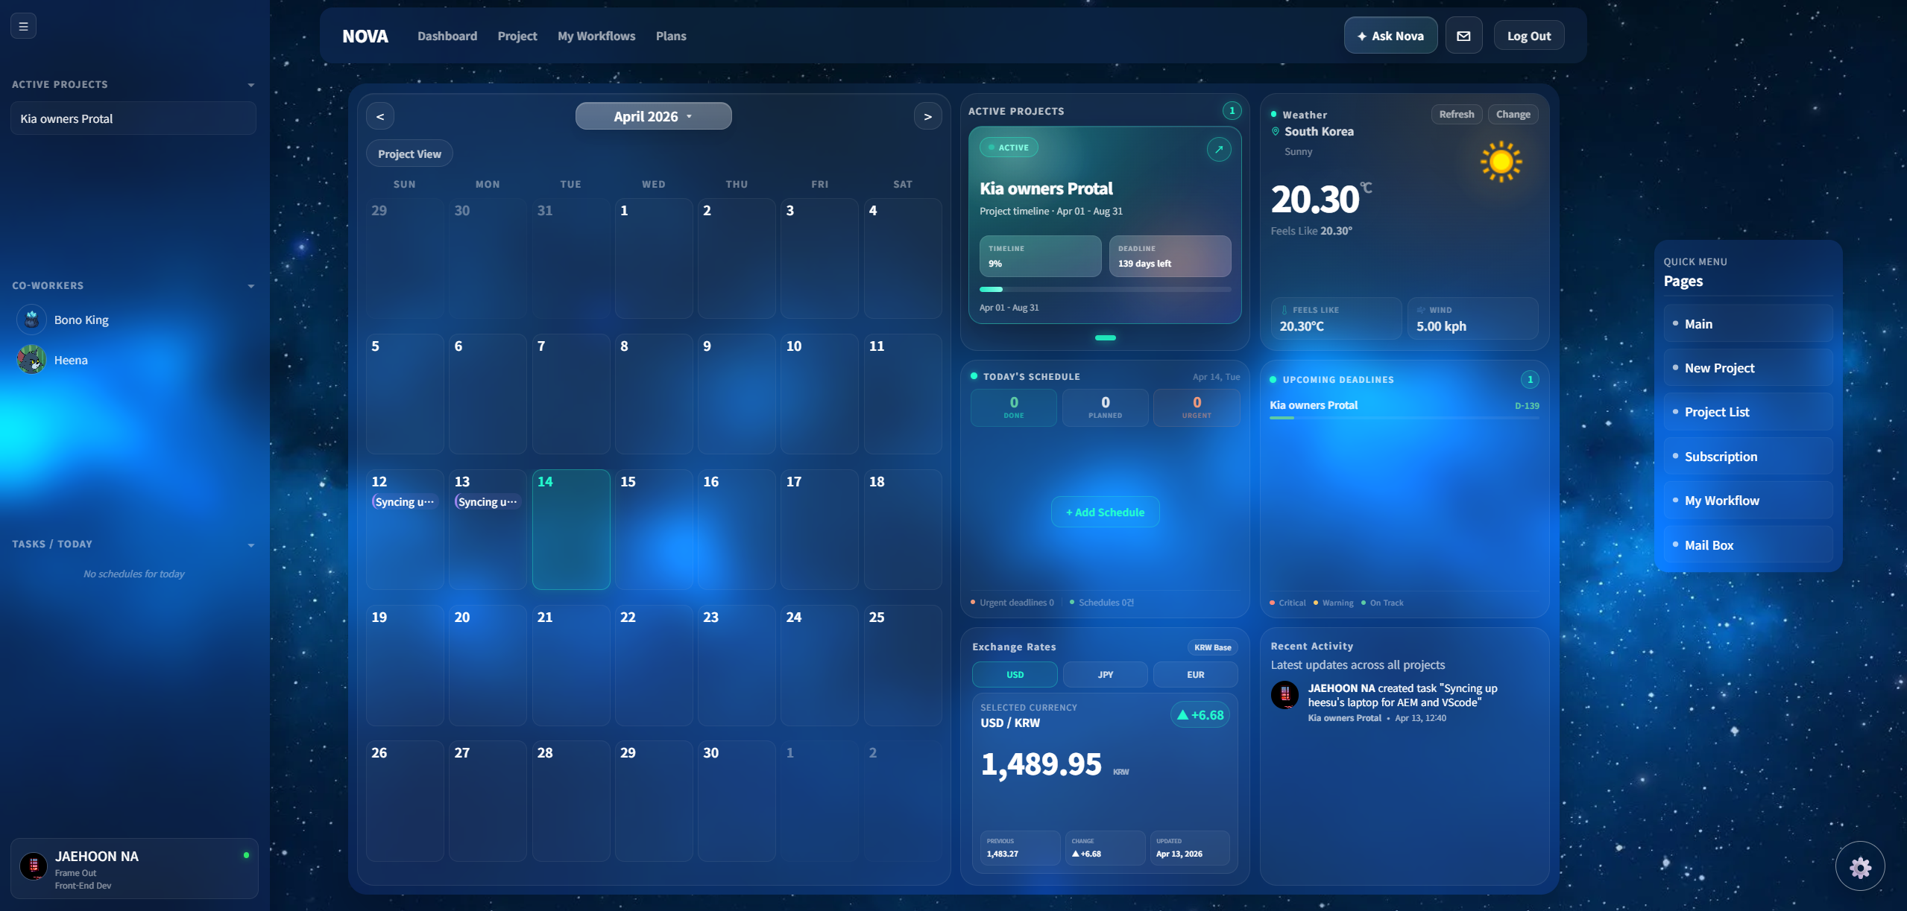Click the Add Schedule button
1907x911 pixels.
pos(1105,512)
